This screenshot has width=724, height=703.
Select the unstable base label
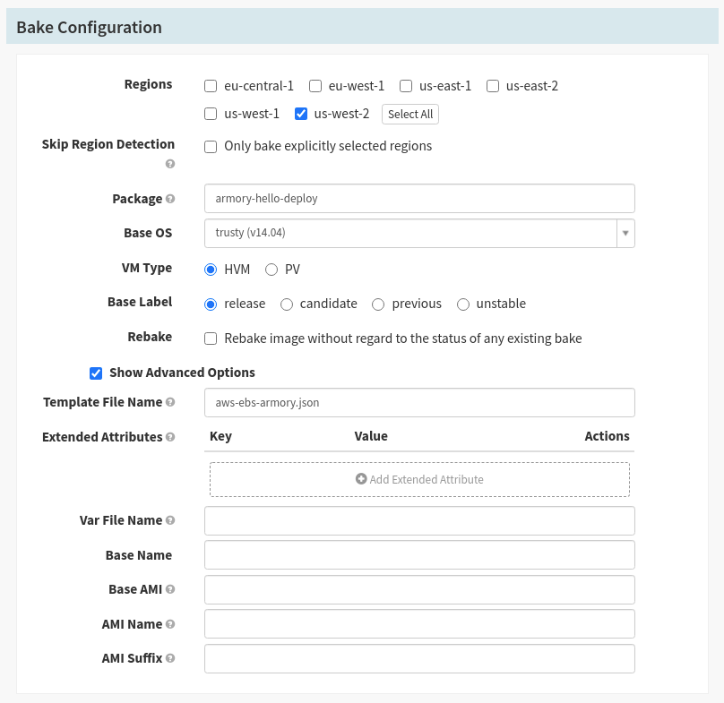[463, 304]
